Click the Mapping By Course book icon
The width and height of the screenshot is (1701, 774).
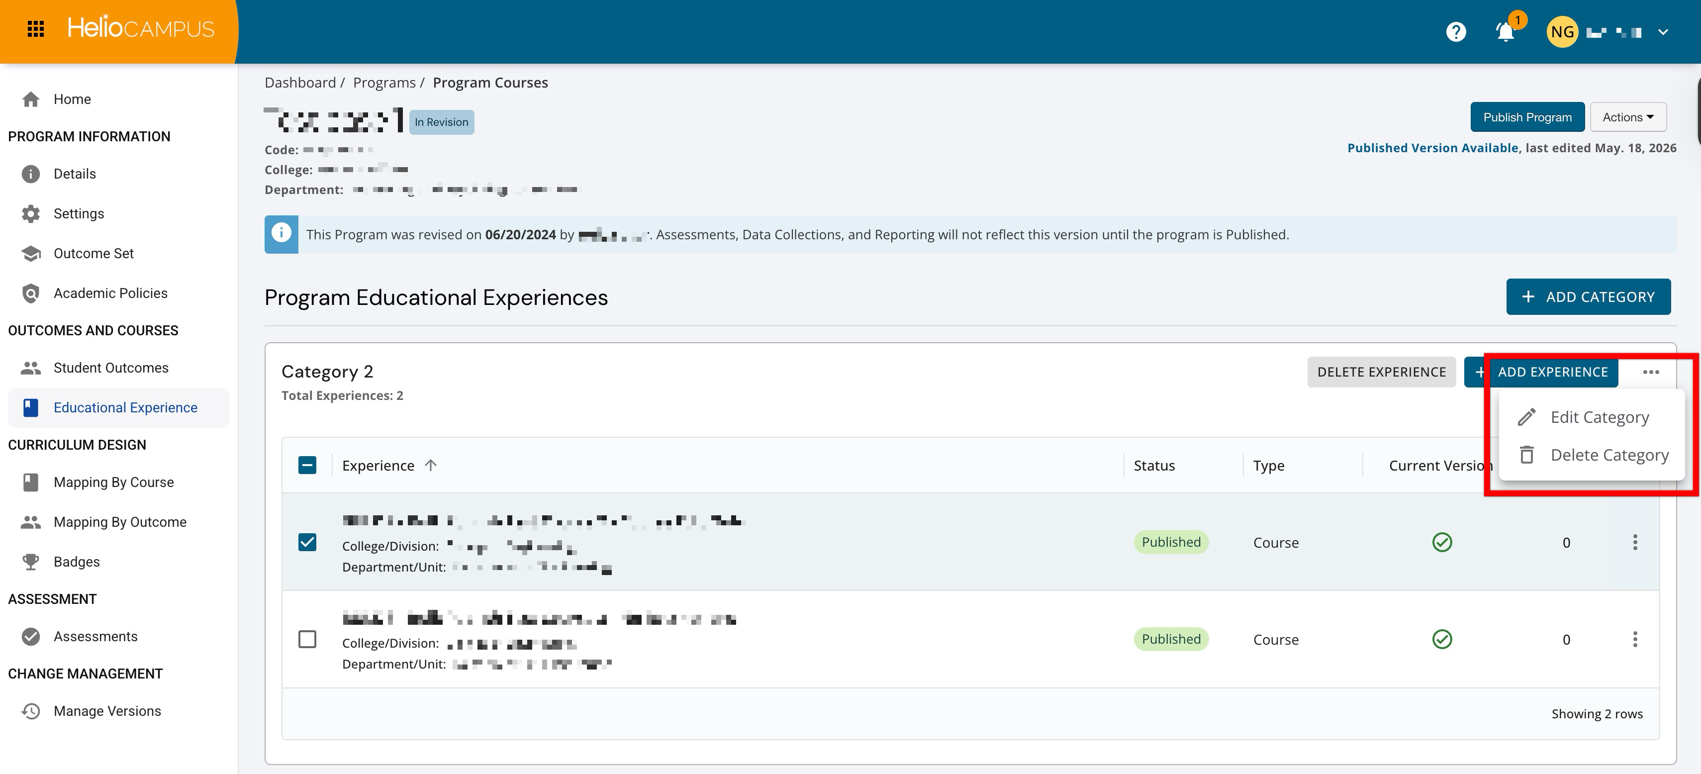(30, 482)
